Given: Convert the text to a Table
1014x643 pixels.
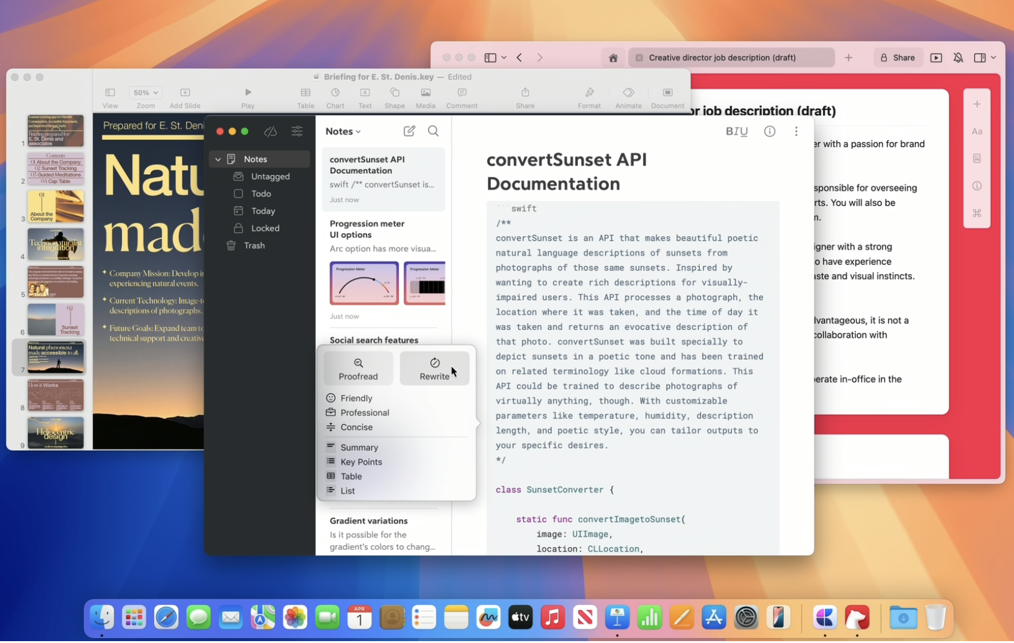Looking at the screenshot, I should click(x=351, y=476).
